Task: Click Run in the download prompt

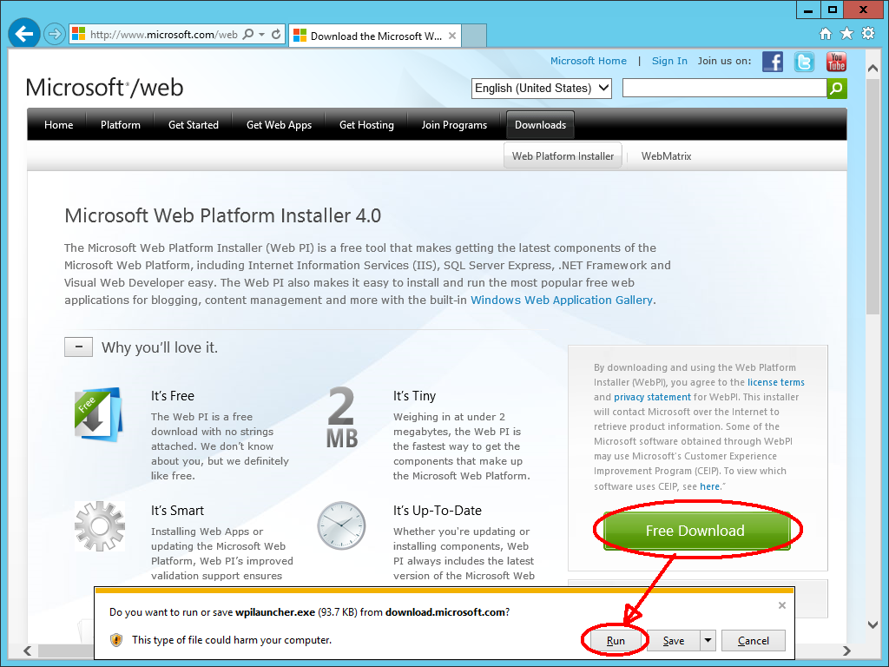Action: [616, 640]
